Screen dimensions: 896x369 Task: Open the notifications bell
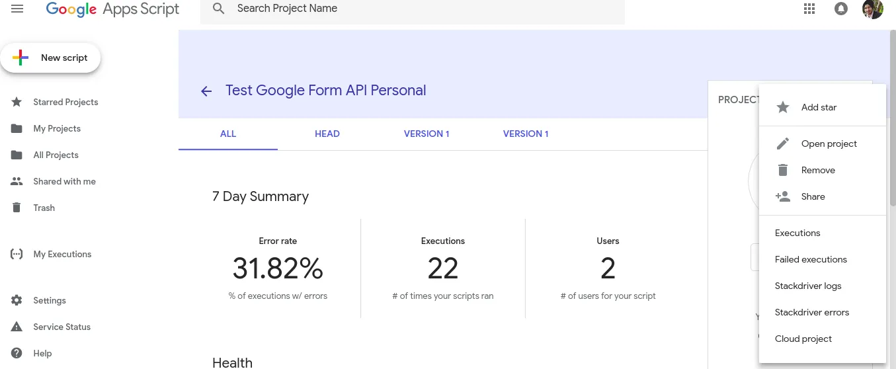coord(841,9)
